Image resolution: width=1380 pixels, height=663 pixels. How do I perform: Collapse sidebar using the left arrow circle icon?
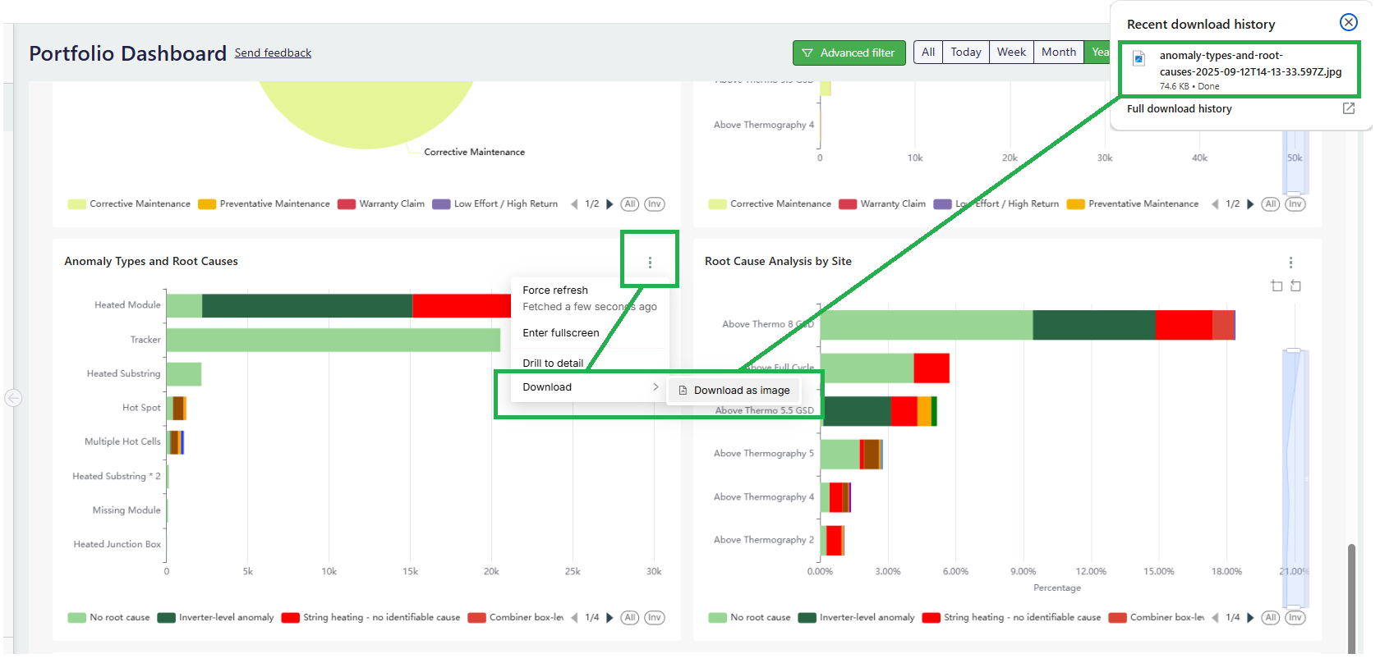(13, 398)
